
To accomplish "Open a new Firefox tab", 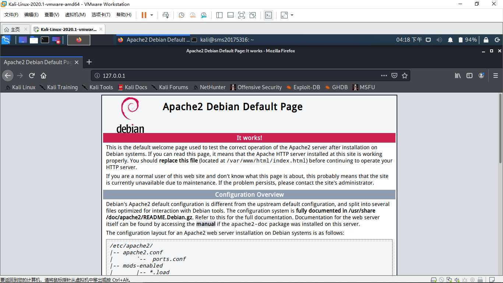I will click(89, 62).
